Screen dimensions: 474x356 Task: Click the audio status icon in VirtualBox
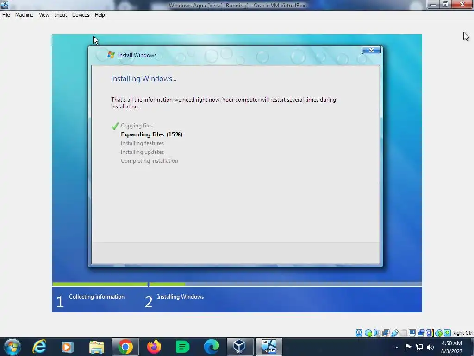377,333
